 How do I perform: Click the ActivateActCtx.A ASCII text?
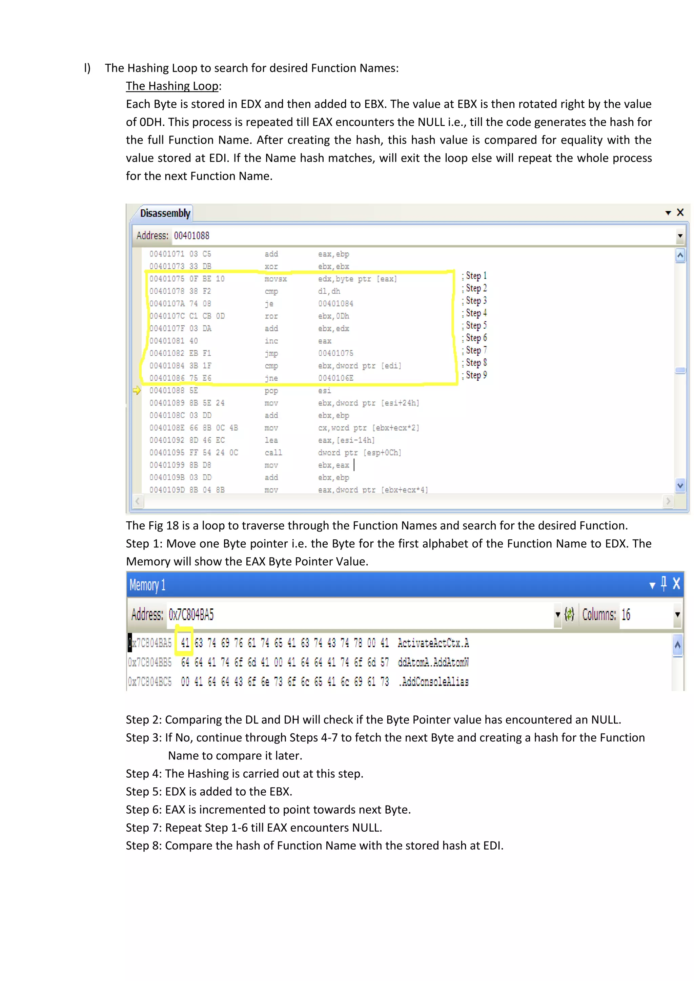click(433, 643)
